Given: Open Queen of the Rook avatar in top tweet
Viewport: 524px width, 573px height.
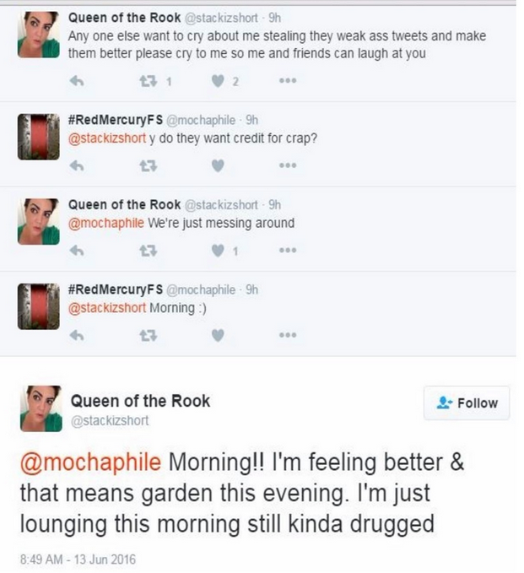Looking at the screenshot, I should [x=38, y=34].
